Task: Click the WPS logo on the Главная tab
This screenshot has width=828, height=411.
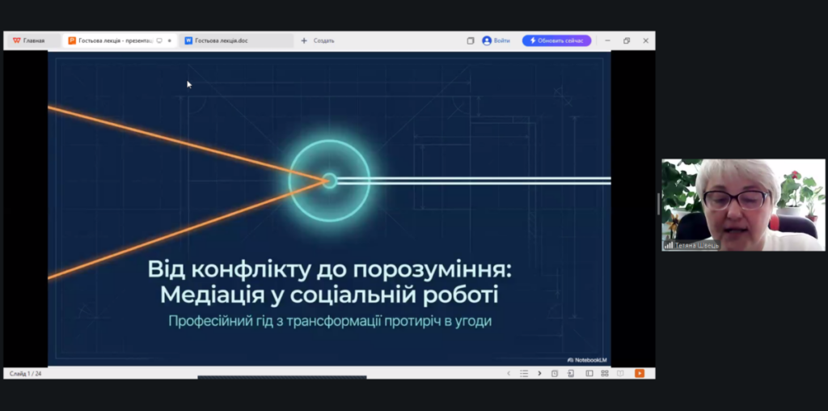Action: pos(16,40)
